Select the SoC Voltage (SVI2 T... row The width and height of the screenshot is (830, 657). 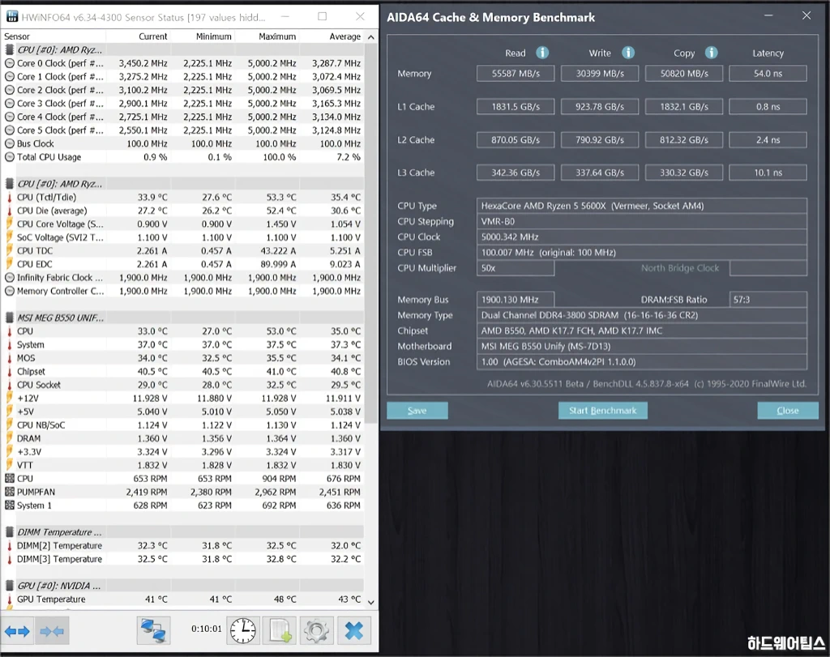click(x=182, y=237)
